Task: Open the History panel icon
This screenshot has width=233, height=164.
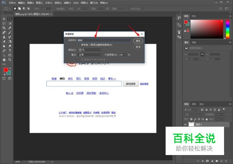Action: [179, 18]
